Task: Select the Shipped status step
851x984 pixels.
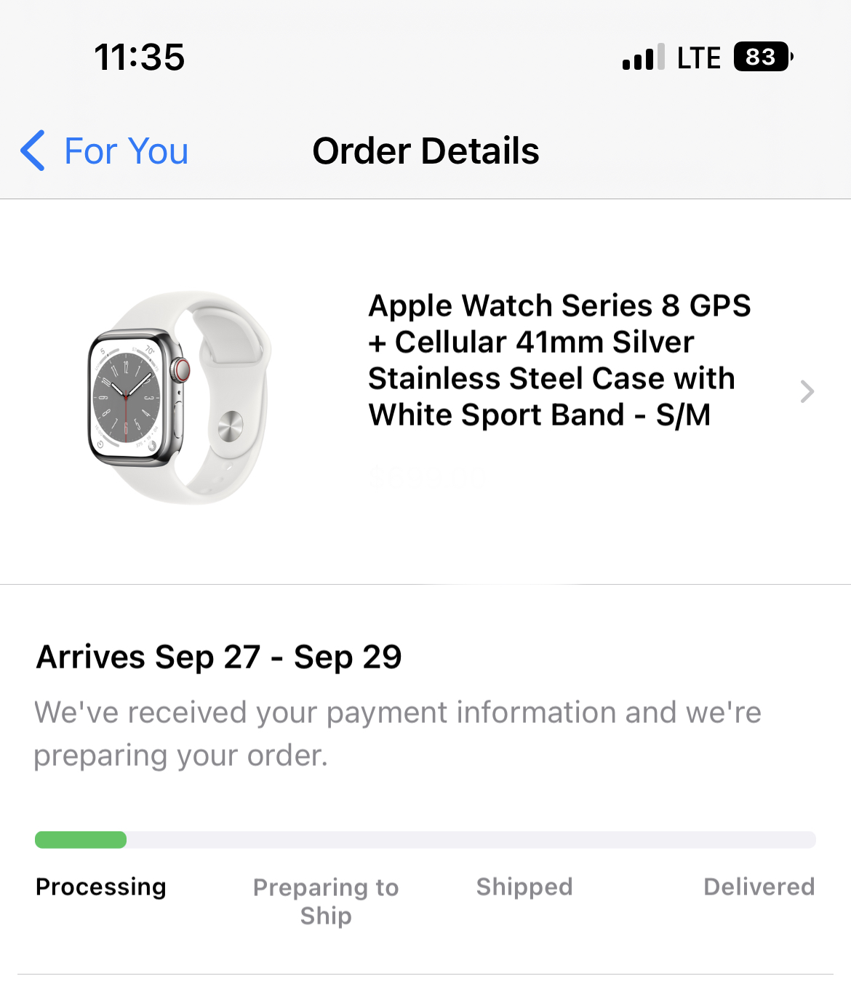Action: [524, 887]
